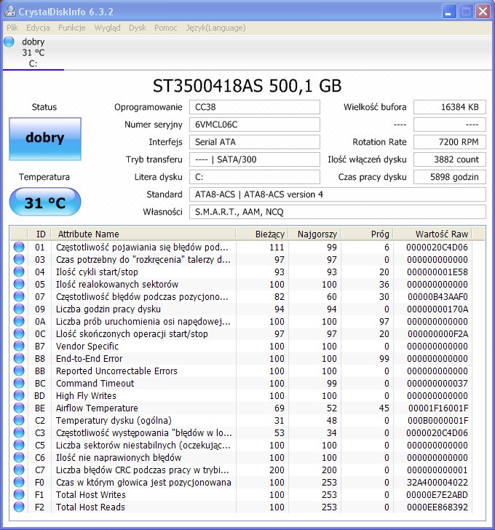
Task: Click status orb of High Fly Writes row
Action: [x=19, y=395]
